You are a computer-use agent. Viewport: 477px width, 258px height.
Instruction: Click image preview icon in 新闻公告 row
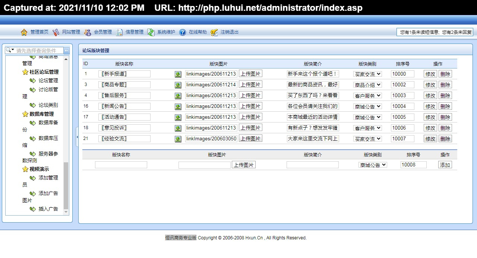point(178,107)
